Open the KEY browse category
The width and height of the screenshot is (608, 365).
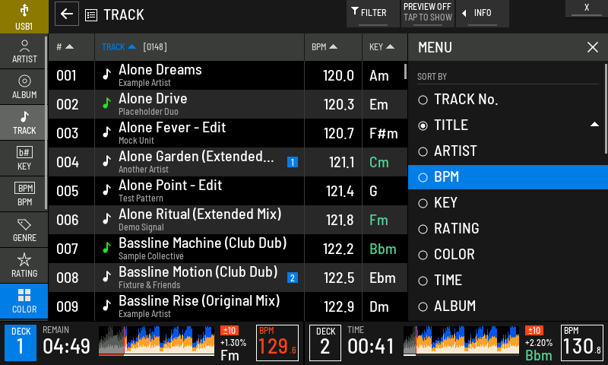pyautogui.click(x=24, y=159)
